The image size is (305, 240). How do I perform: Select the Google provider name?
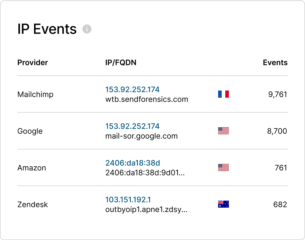pyautogui.click(x=30, y=131)
